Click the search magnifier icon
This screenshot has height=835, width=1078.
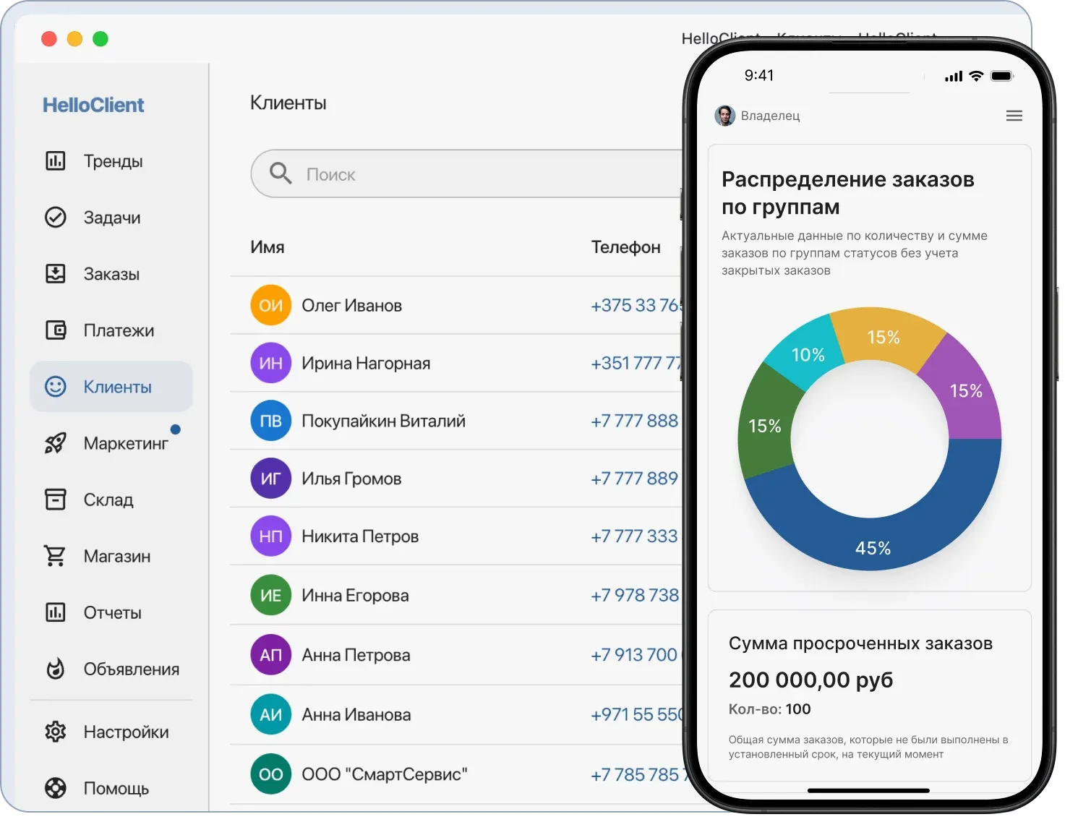pyautogui.click(x=281, y=174)
